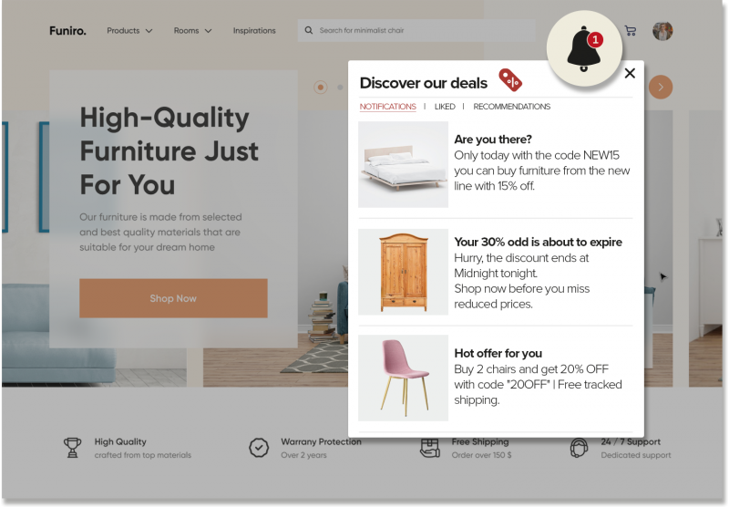Switch to the Recommendations tab
This screenshot has width=729, height=508.
pos(511,107)
